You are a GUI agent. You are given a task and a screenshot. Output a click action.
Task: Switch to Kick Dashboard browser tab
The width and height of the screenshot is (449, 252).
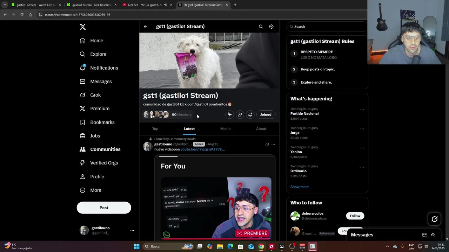click(x=92, y=5)
